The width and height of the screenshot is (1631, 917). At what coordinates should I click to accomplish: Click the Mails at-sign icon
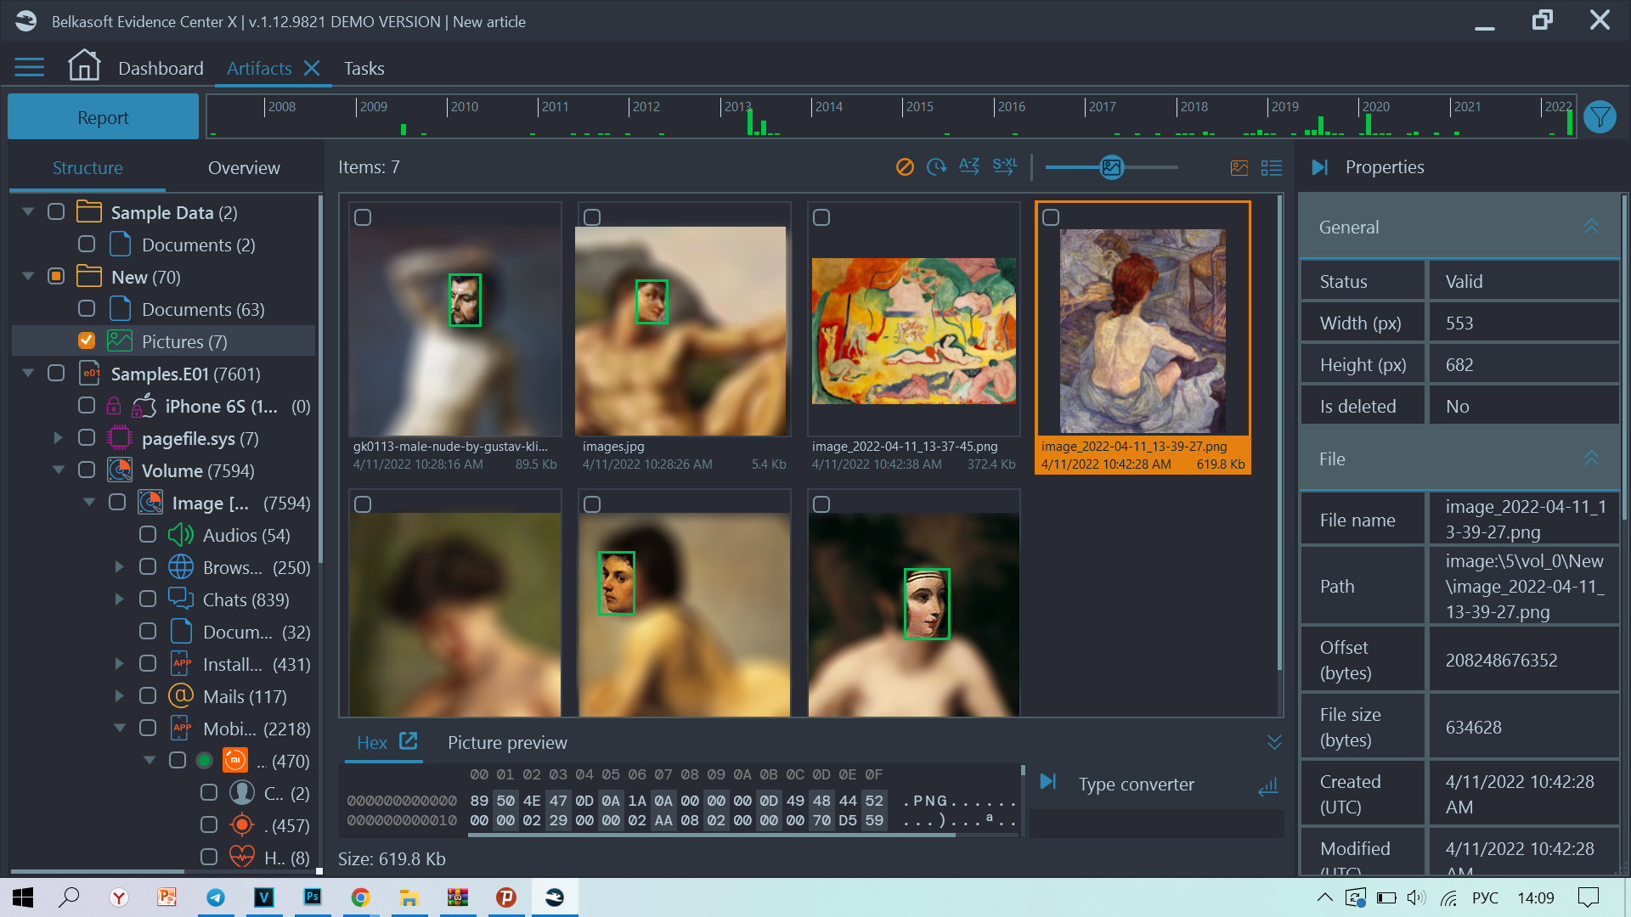coord(181,696)
